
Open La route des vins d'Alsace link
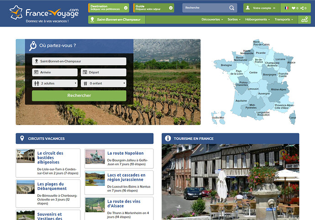point(124,204)
